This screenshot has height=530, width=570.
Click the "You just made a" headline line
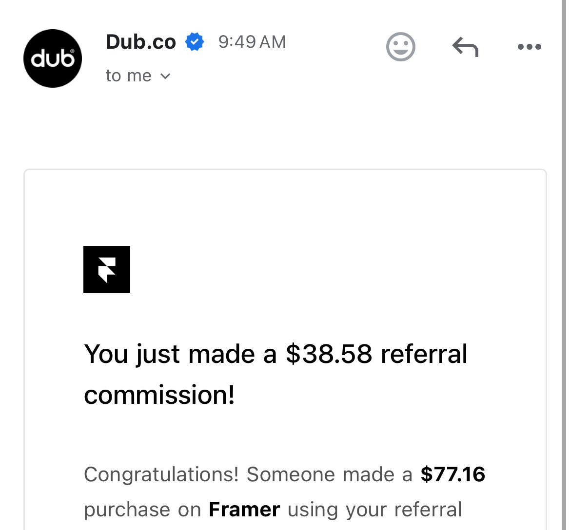(180, 354)
